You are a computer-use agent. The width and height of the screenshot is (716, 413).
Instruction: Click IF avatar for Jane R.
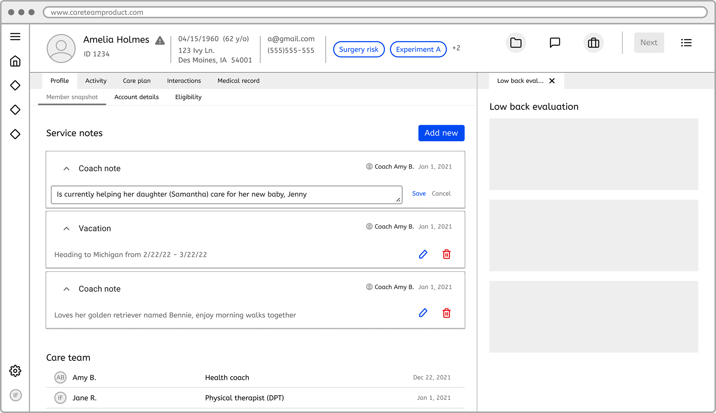click(60, 398)
